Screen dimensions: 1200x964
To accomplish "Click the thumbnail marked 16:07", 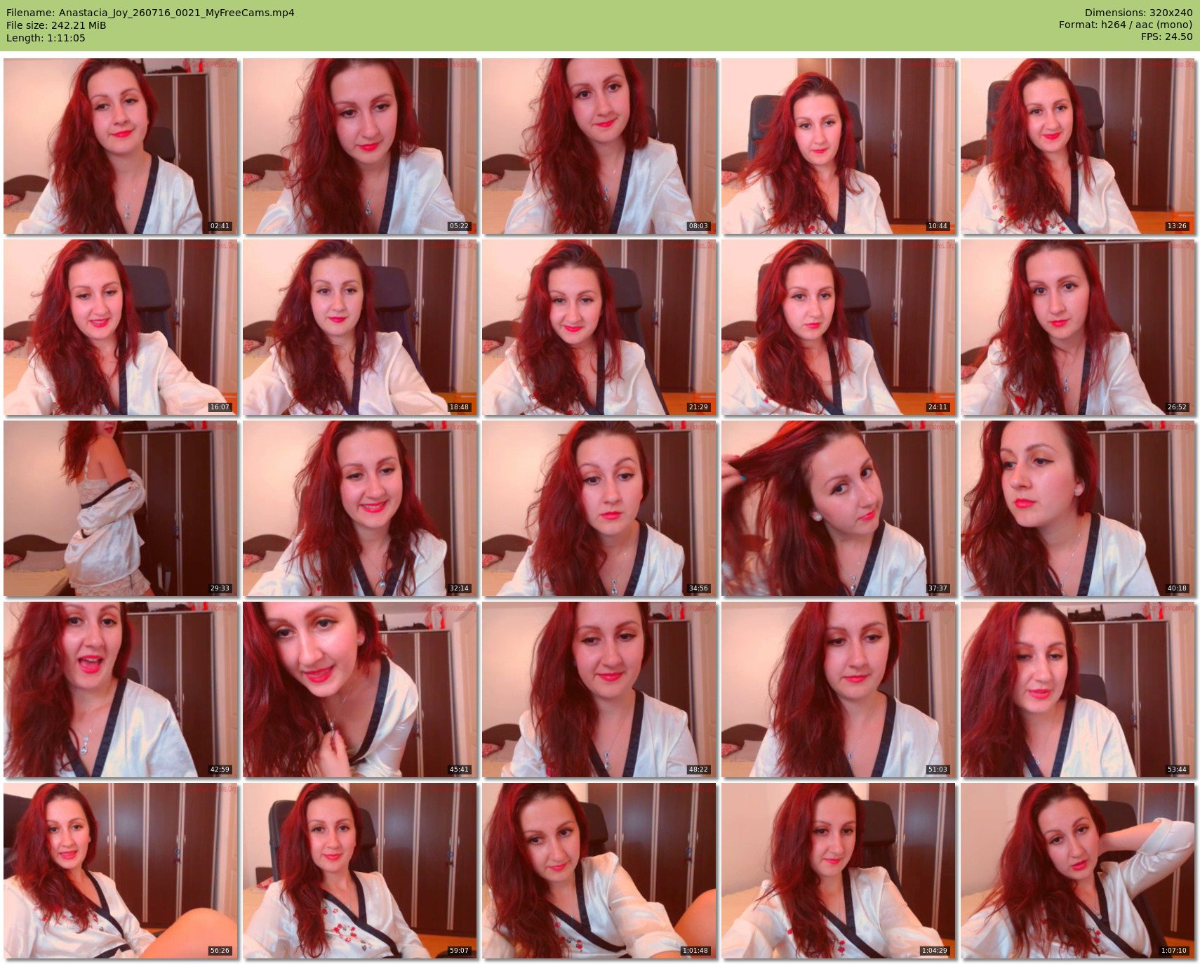I will click(x=121, y=327).
